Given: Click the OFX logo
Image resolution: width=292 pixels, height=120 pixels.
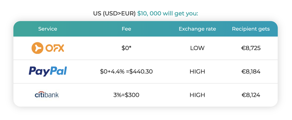Looking at the screenshot, I should pyautogui.click(x=48, y=48).
